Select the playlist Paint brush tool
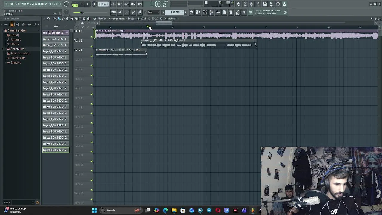This screenshot has height=215, width=382. click(x=59, y=19)
